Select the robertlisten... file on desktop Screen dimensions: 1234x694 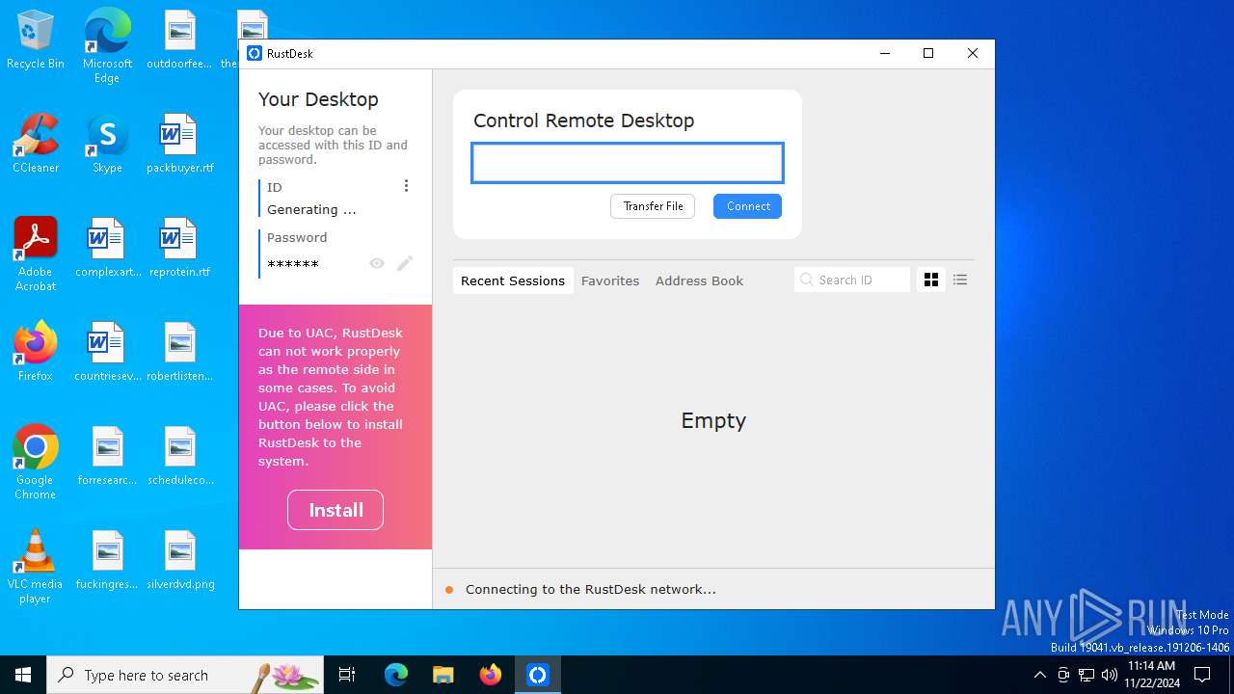[x=179, y=352]
